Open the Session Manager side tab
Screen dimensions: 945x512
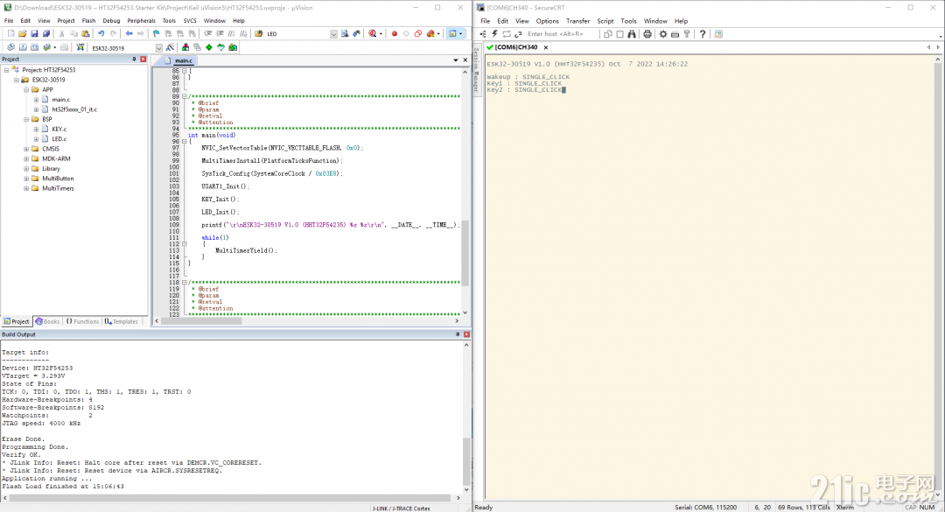pyautogui.click(x=476, y=69)
